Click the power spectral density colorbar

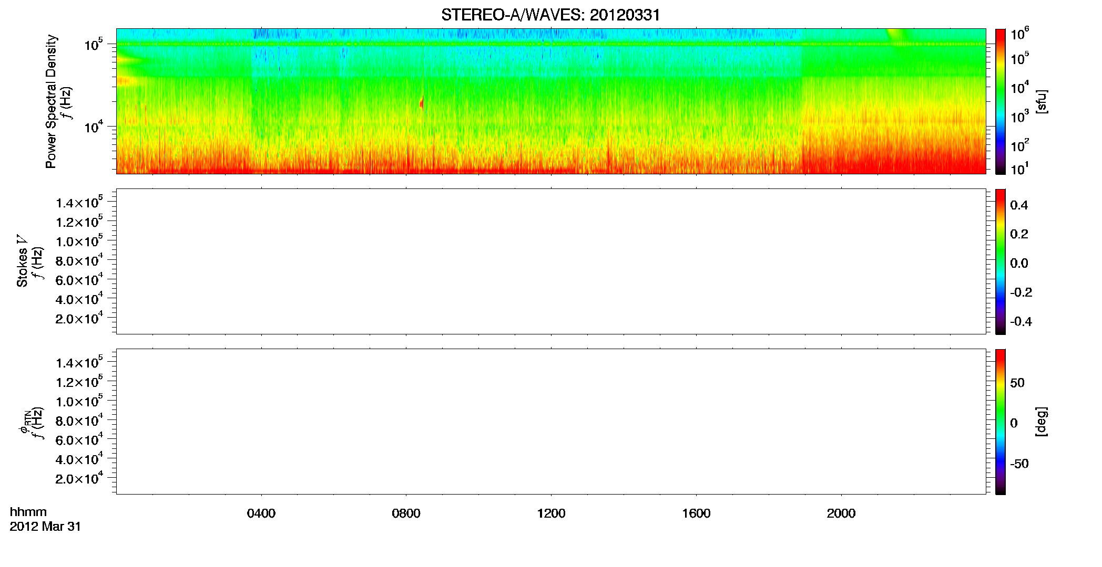[1001, 101]
